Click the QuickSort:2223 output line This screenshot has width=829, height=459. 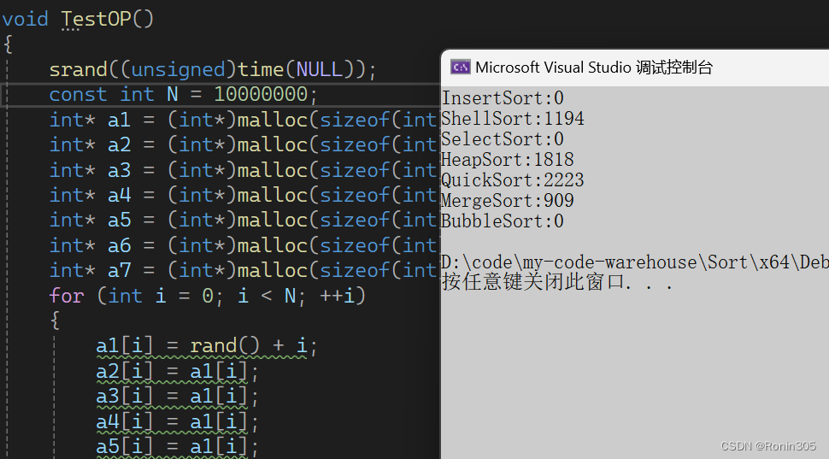pyautogui.click(x=513, y=180)
